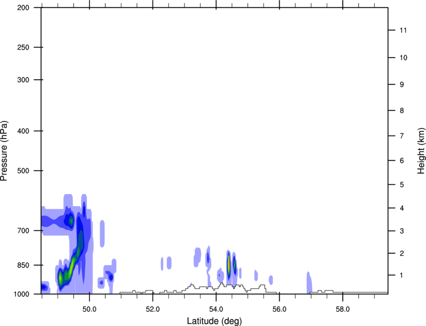Pick the 11 km height label
The image size is (426, 326).
pyautogui.click(x=403, y=30)
